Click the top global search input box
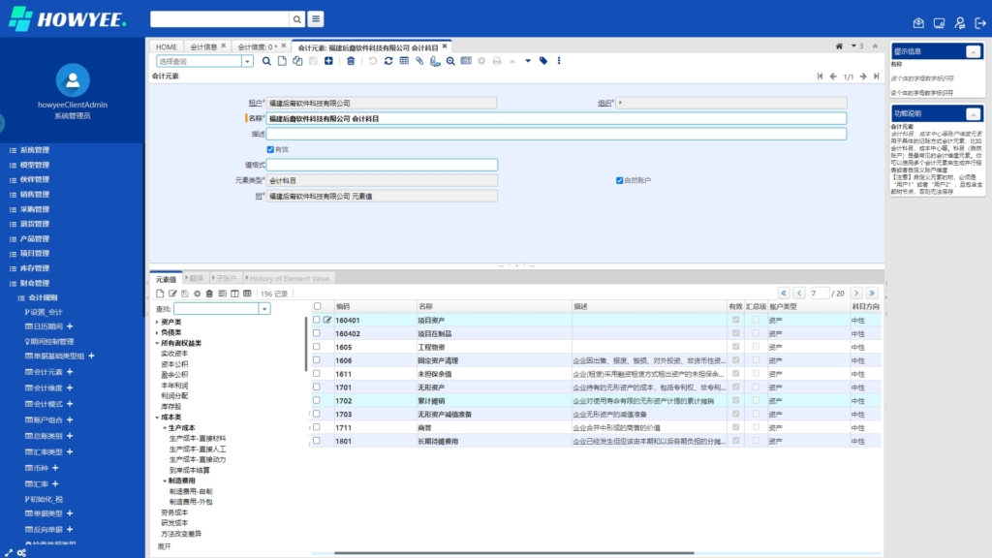 (220, 19)
